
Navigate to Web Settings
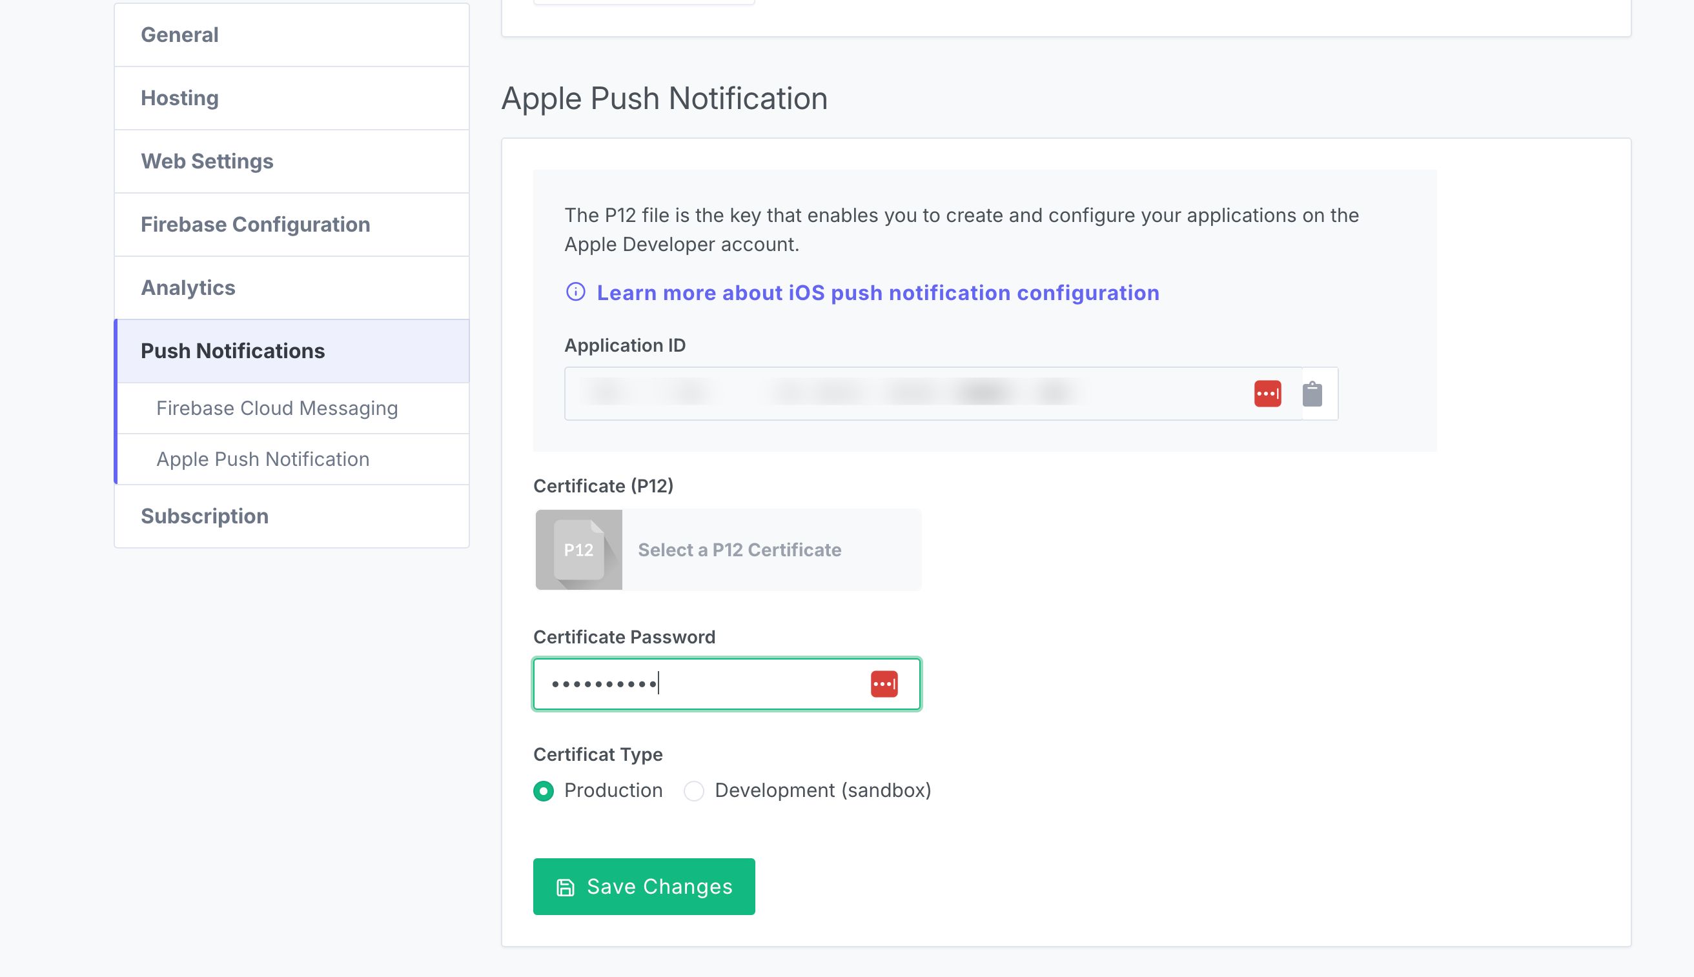tap(206, 161)
